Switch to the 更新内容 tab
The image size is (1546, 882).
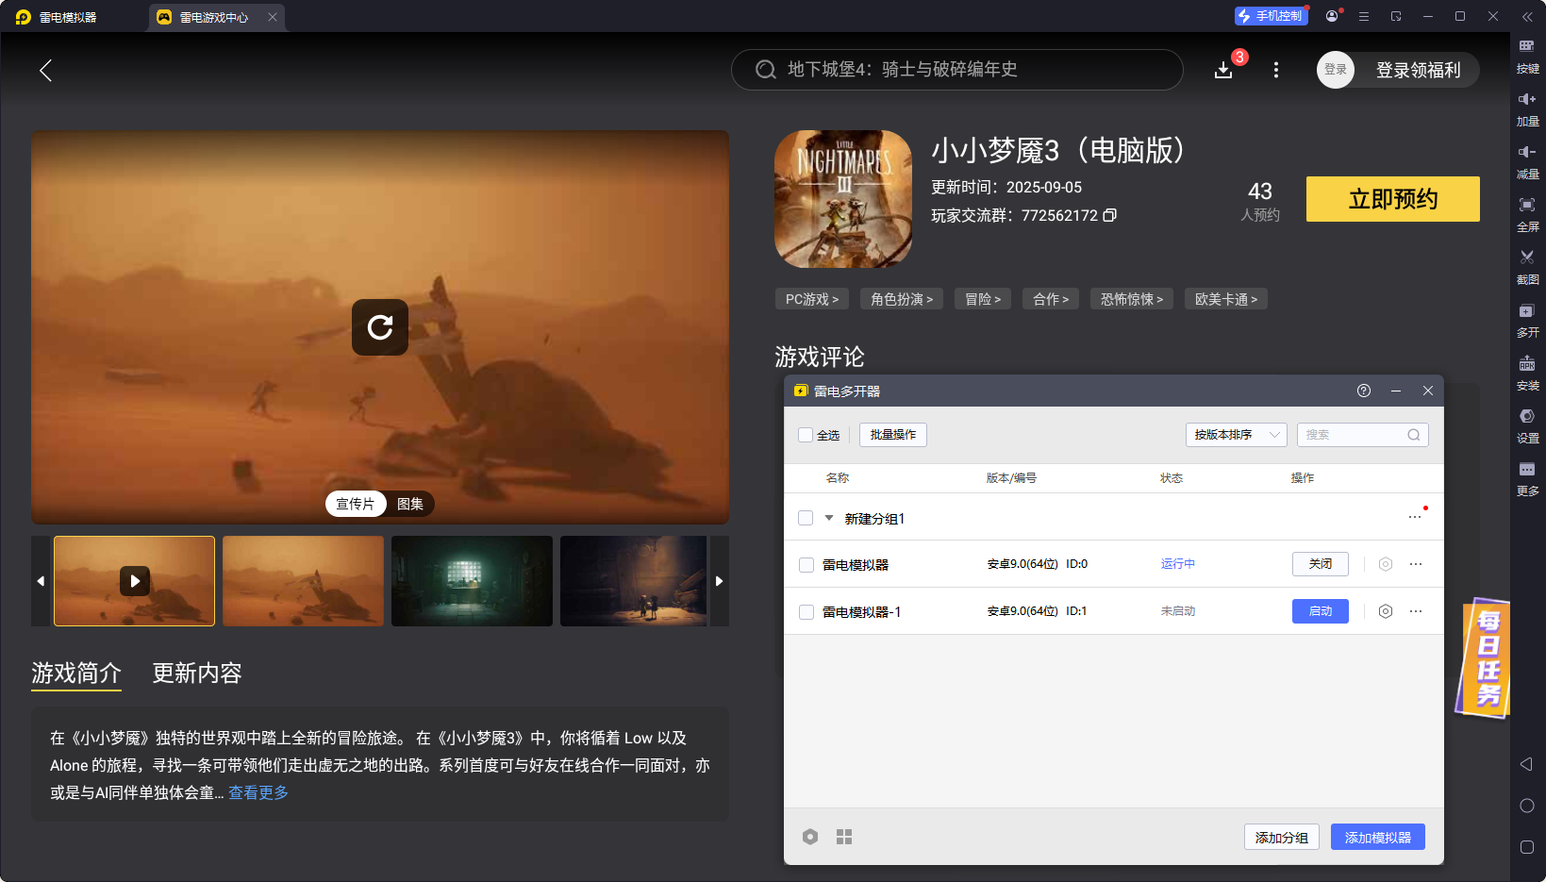tap(196, 674)
